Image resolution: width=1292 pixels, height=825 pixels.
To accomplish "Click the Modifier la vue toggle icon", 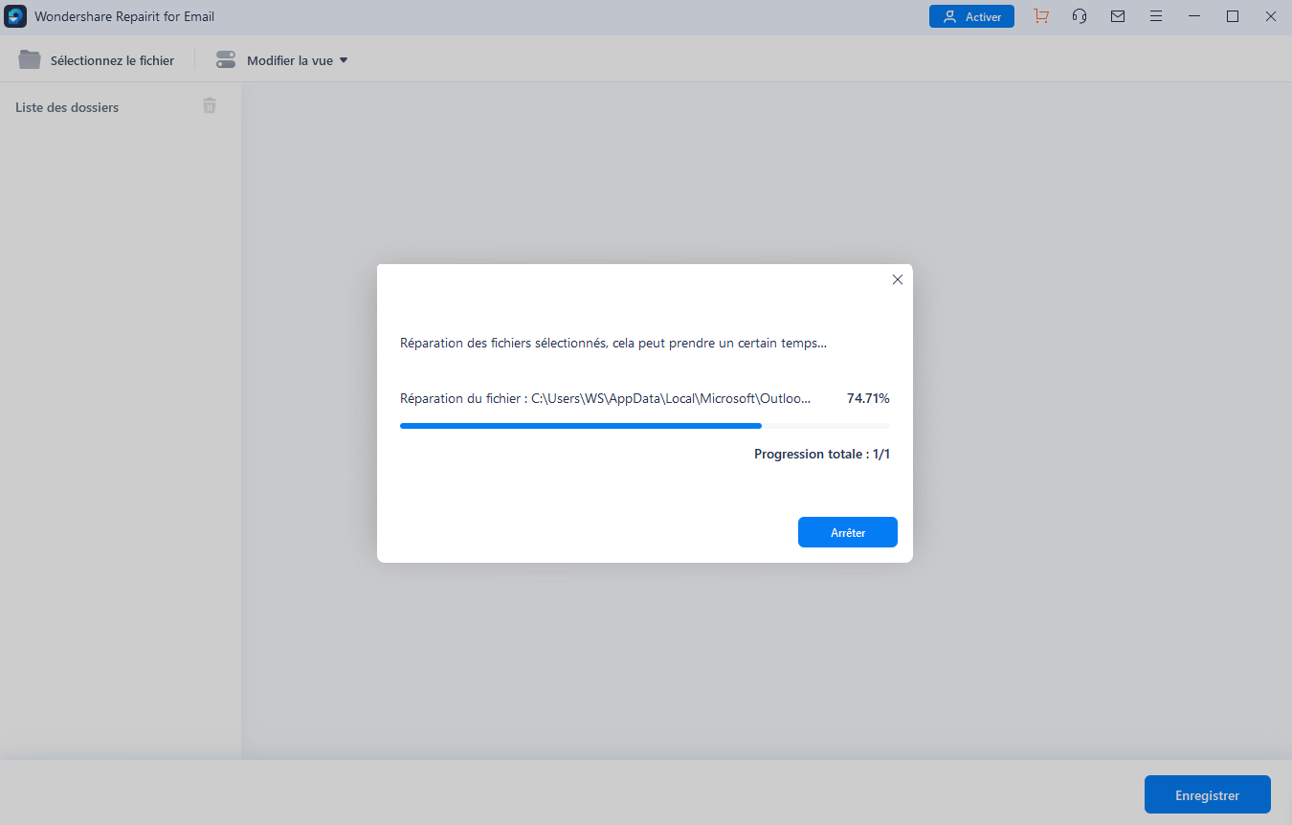I will (226, 60).
